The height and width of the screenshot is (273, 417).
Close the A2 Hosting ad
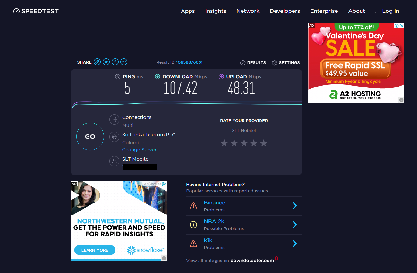pos(402,26)
